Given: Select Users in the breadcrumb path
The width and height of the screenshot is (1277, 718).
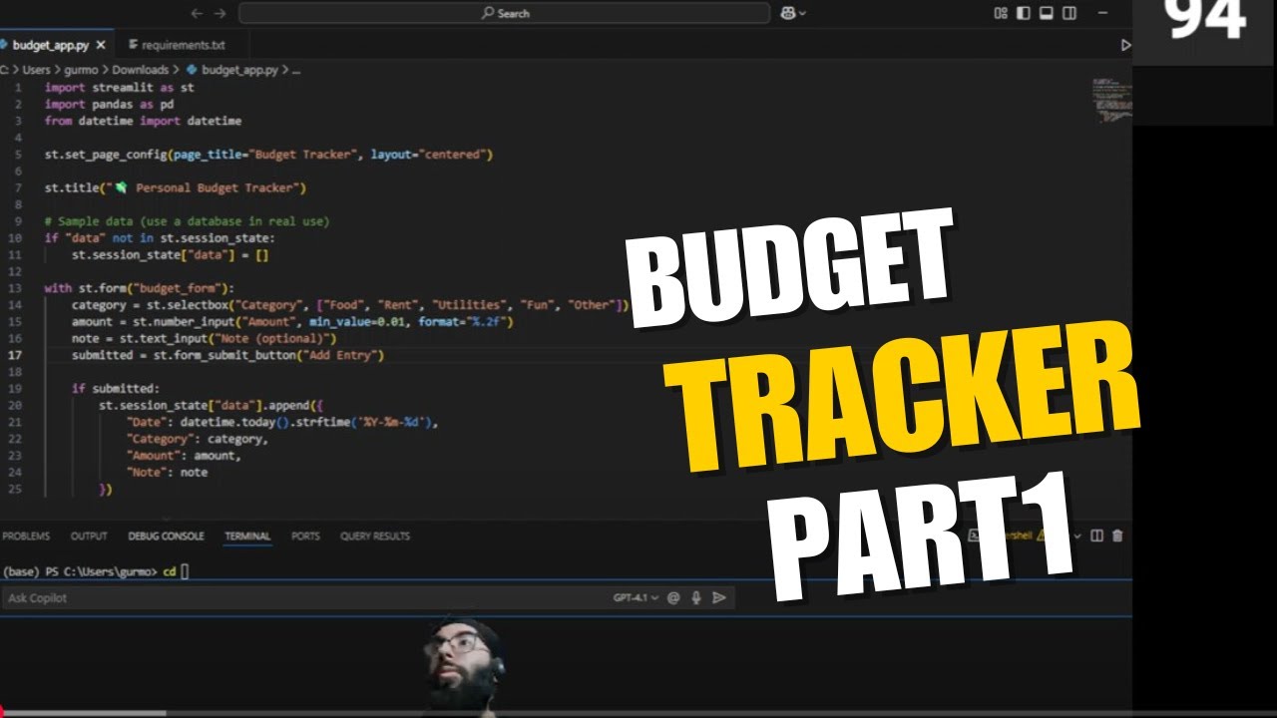Looking at the screenshot, I should [x=36, y=70].
